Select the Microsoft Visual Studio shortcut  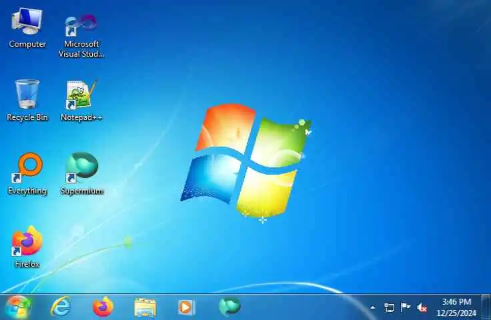tap(81, 35)
